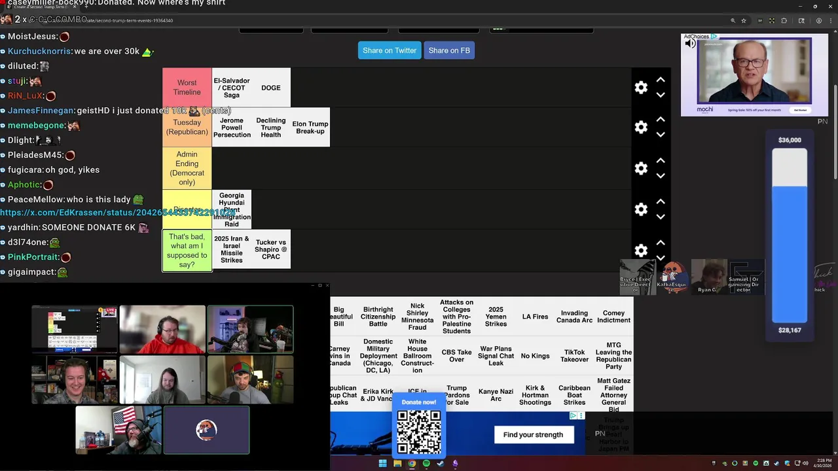Open File Explorer from the taskbar
The height and width of the screenshot is (471, 838).
pos(397,463)
